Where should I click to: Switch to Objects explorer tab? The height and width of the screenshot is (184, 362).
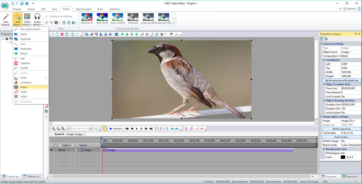tap(32, 177)
